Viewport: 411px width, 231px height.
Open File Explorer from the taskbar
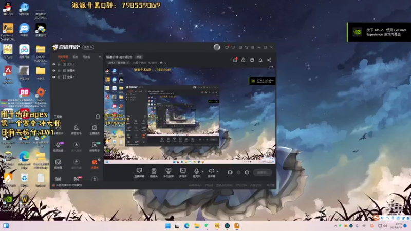(x=197, y=226)
